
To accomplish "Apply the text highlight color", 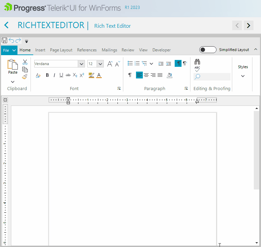I will coord(91,75).
